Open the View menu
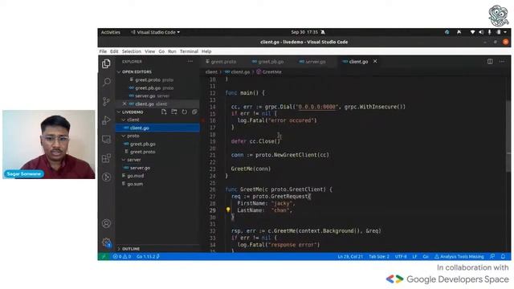The image size is (514, 289). point(150,51)
